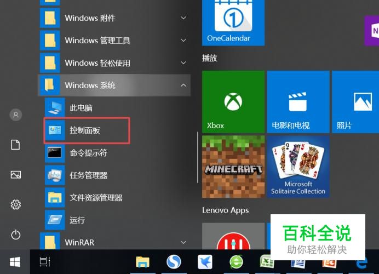Select Windows 系统 folder label
379x274 pixels.
pyautogui.click(x=90, y=85)
